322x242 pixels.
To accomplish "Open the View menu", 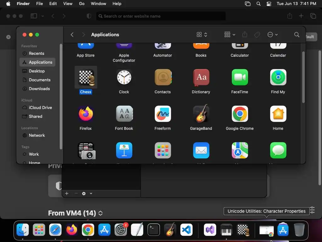I will click(x=68, y=4).
